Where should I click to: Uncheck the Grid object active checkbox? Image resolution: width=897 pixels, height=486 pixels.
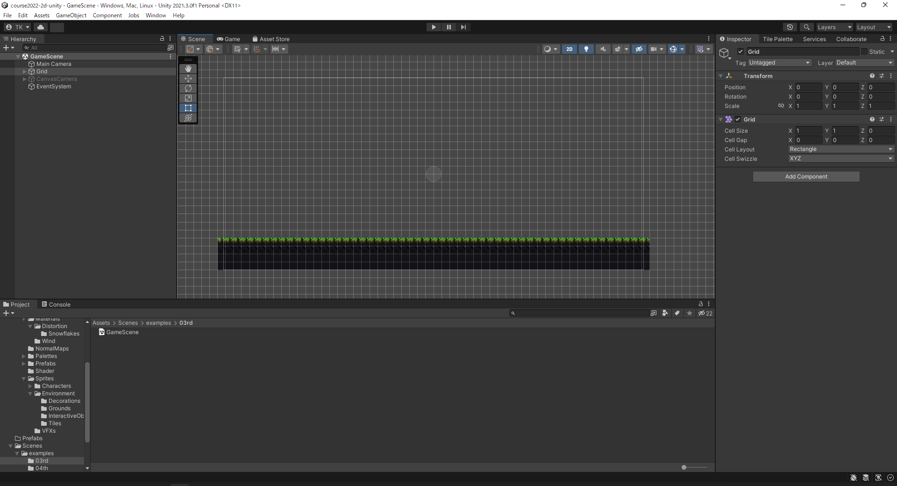[740, 51]
